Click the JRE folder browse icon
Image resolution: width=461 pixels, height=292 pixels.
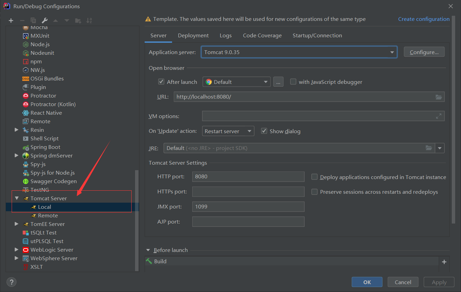click(x=429, y=148)
